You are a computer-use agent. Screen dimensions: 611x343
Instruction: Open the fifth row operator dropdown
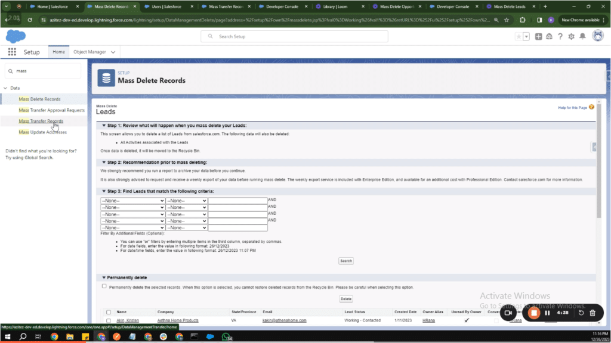point(186,228)
